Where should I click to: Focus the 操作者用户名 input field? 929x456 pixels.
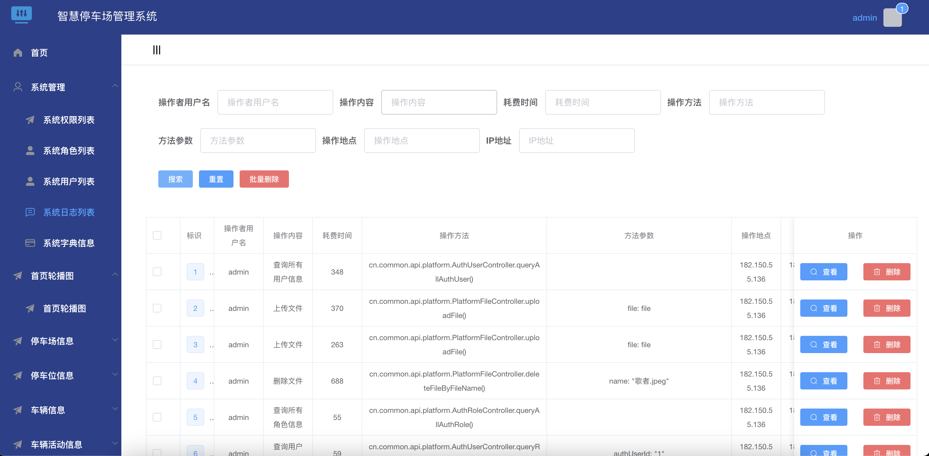pos(275,103)
